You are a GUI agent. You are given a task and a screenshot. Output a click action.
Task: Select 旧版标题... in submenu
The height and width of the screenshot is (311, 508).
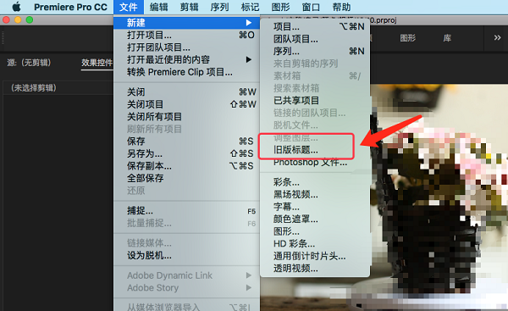(315, 150)
